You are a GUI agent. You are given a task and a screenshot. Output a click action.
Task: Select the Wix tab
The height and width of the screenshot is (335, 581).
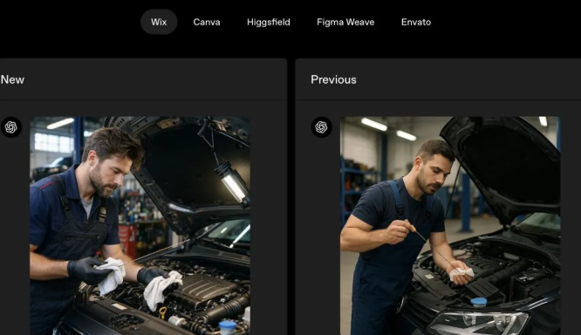(159, 22)
